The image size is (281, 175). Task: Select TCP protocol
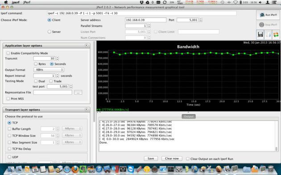pyautogui.click(x=9, y=123)
